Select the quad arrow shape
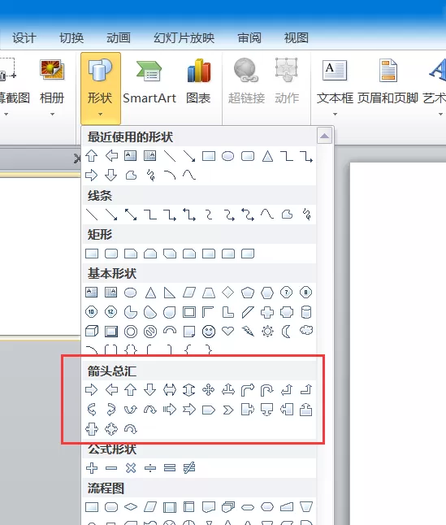 209,390
